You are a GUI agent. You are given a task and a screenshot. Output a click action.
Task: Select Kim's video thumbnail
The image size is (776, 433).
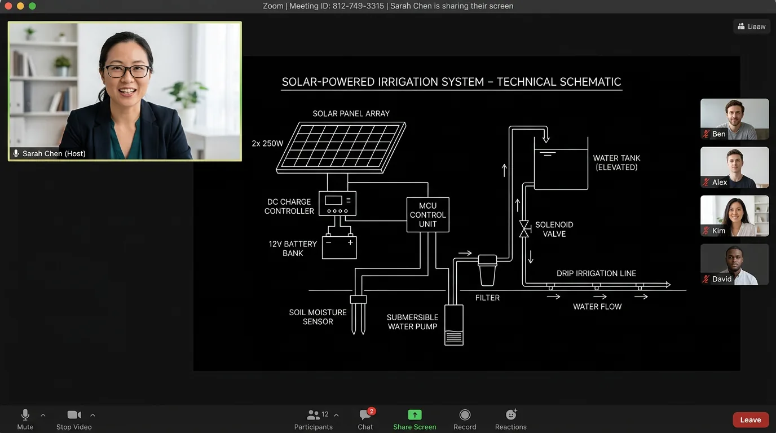pos(734,216)
